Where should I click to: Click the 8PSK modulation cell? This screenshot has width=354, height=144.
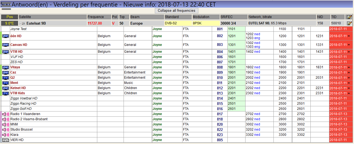tap(206, 23)
